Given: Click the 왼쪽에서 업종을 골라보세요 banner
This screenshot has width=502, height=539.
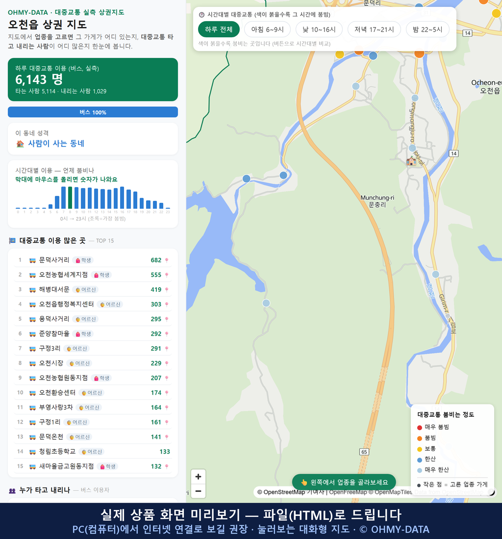Looking at the screenshot, I should (344, 482).
